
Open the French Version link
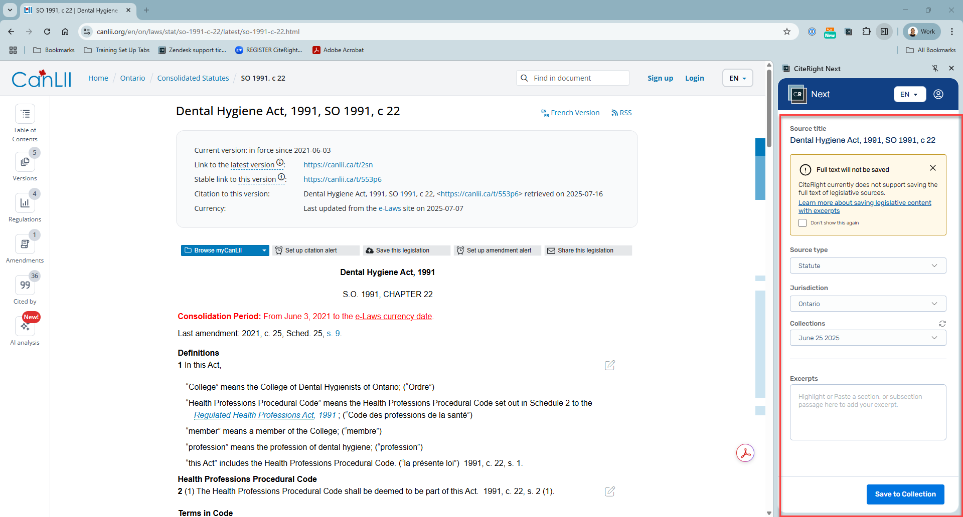pyautogui.click(x=570, y=113)
